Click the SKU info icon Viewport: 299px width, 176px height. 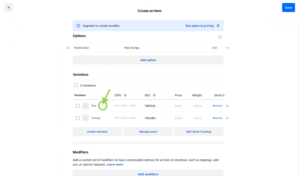click(x=154, y=95)
